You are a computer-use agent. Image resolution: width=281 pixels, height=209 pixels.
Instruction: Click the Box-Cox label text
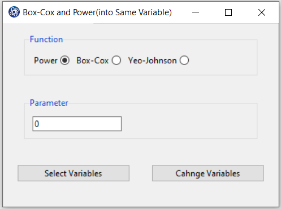[92, 60]
